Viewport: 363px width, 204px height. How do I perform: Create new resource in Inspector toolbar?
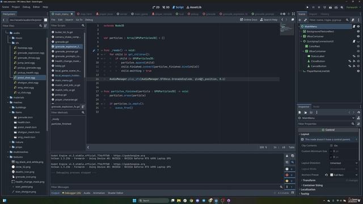coord(300,112)
